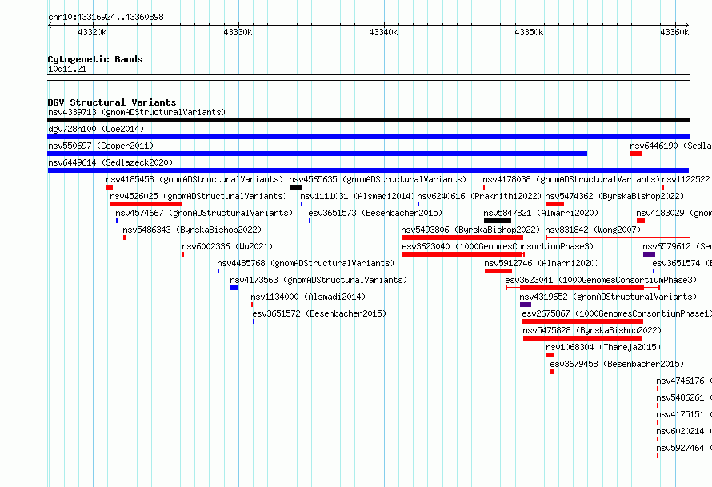Select nsv6446190 variant label

pos(670,146)
